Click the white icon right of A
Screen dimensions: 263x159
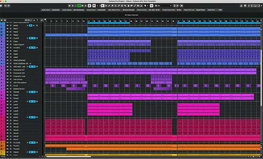click(90, 6)
